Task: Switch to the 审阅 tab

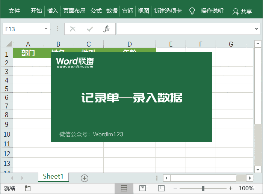Action: click(128, 11)
